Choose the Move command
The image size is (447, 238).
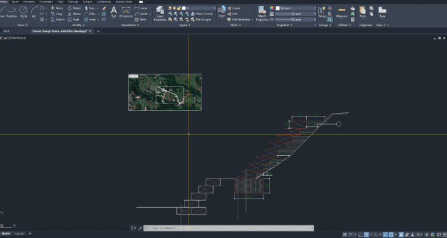pos(56,8)
